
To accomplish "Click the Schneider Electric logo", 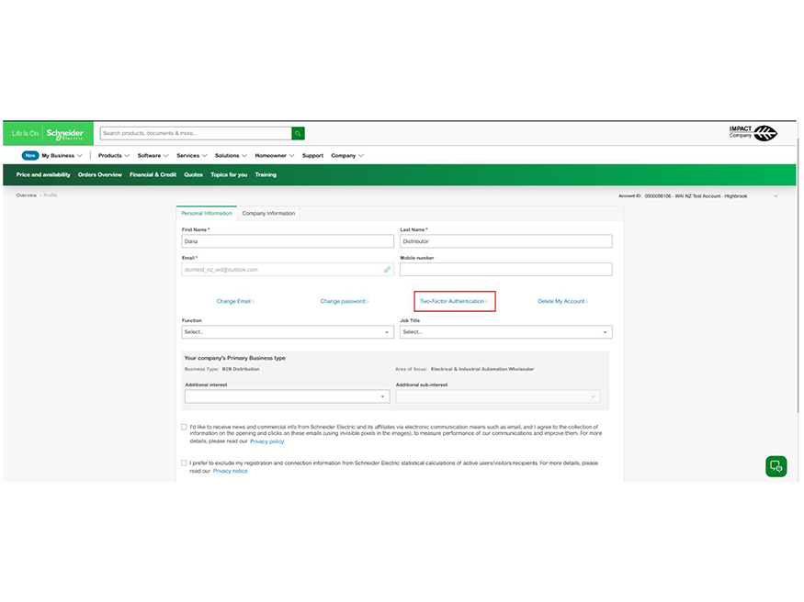I will (64, 134).
